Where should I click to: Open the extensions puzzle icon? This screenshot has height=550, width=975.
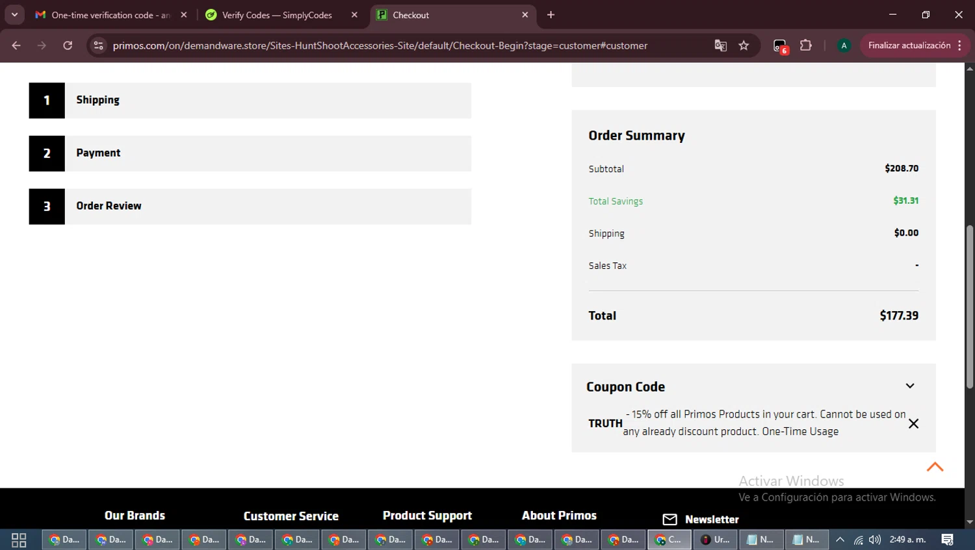806,45
